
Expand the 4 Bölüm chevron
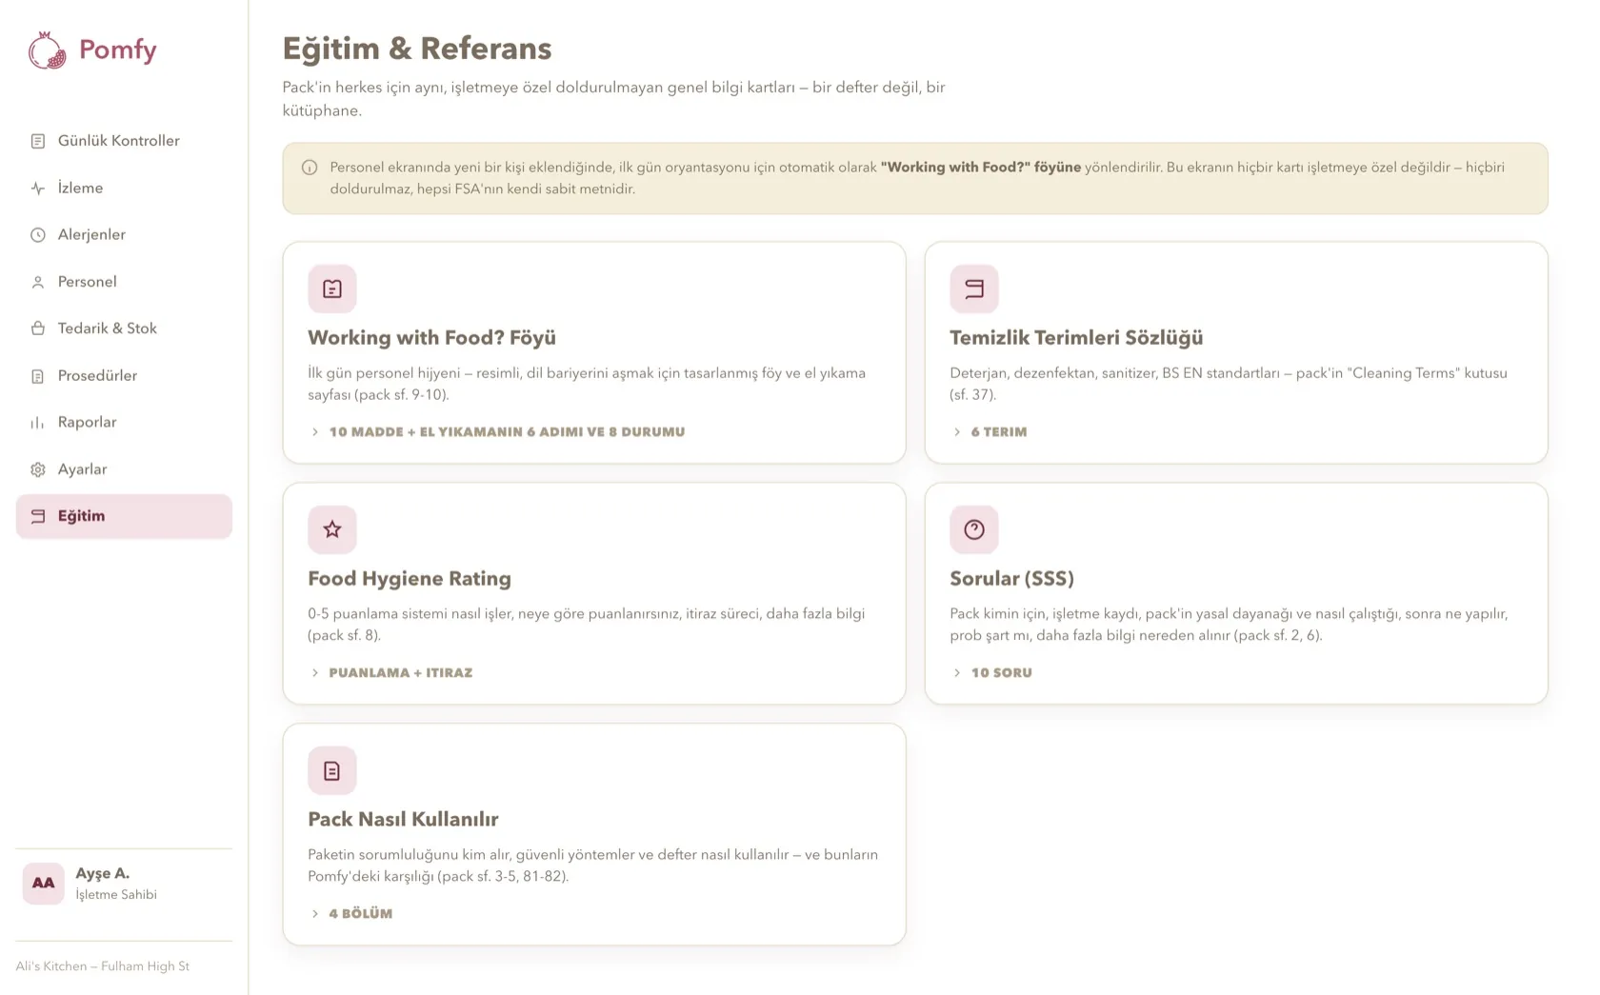315,914
